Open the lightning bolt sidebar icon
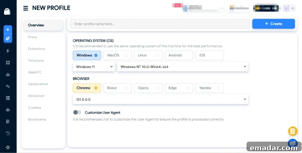The width and height of the screenshot is (302, 153). (x=8, y=51)
